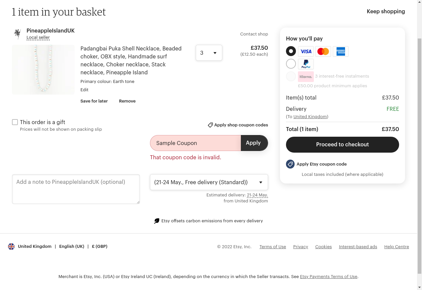Click the Local seller label
Viewport: 422px width, 290px height.
click(38, 37)
